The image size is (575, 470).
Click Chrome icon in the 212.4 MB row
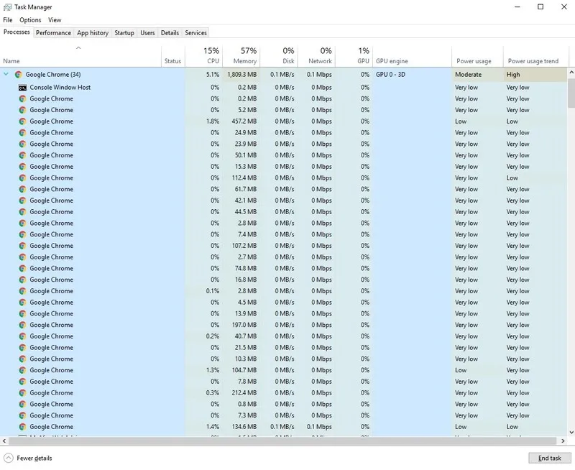(x=22, y=392)
